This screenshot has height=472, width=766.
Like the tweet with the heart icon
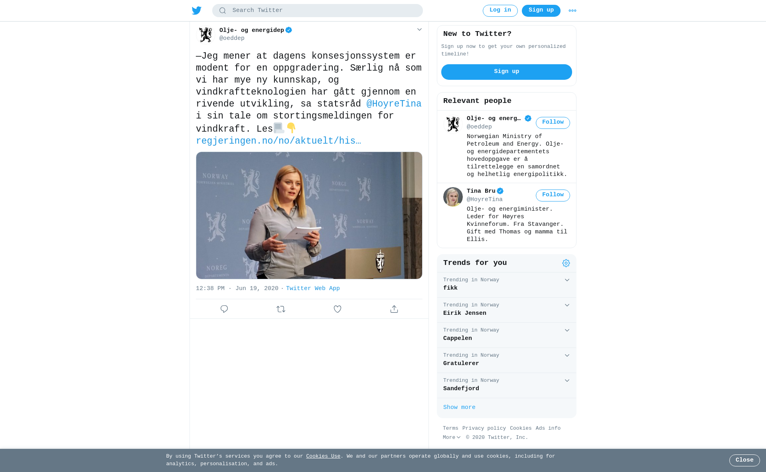[x=338, y=309]
